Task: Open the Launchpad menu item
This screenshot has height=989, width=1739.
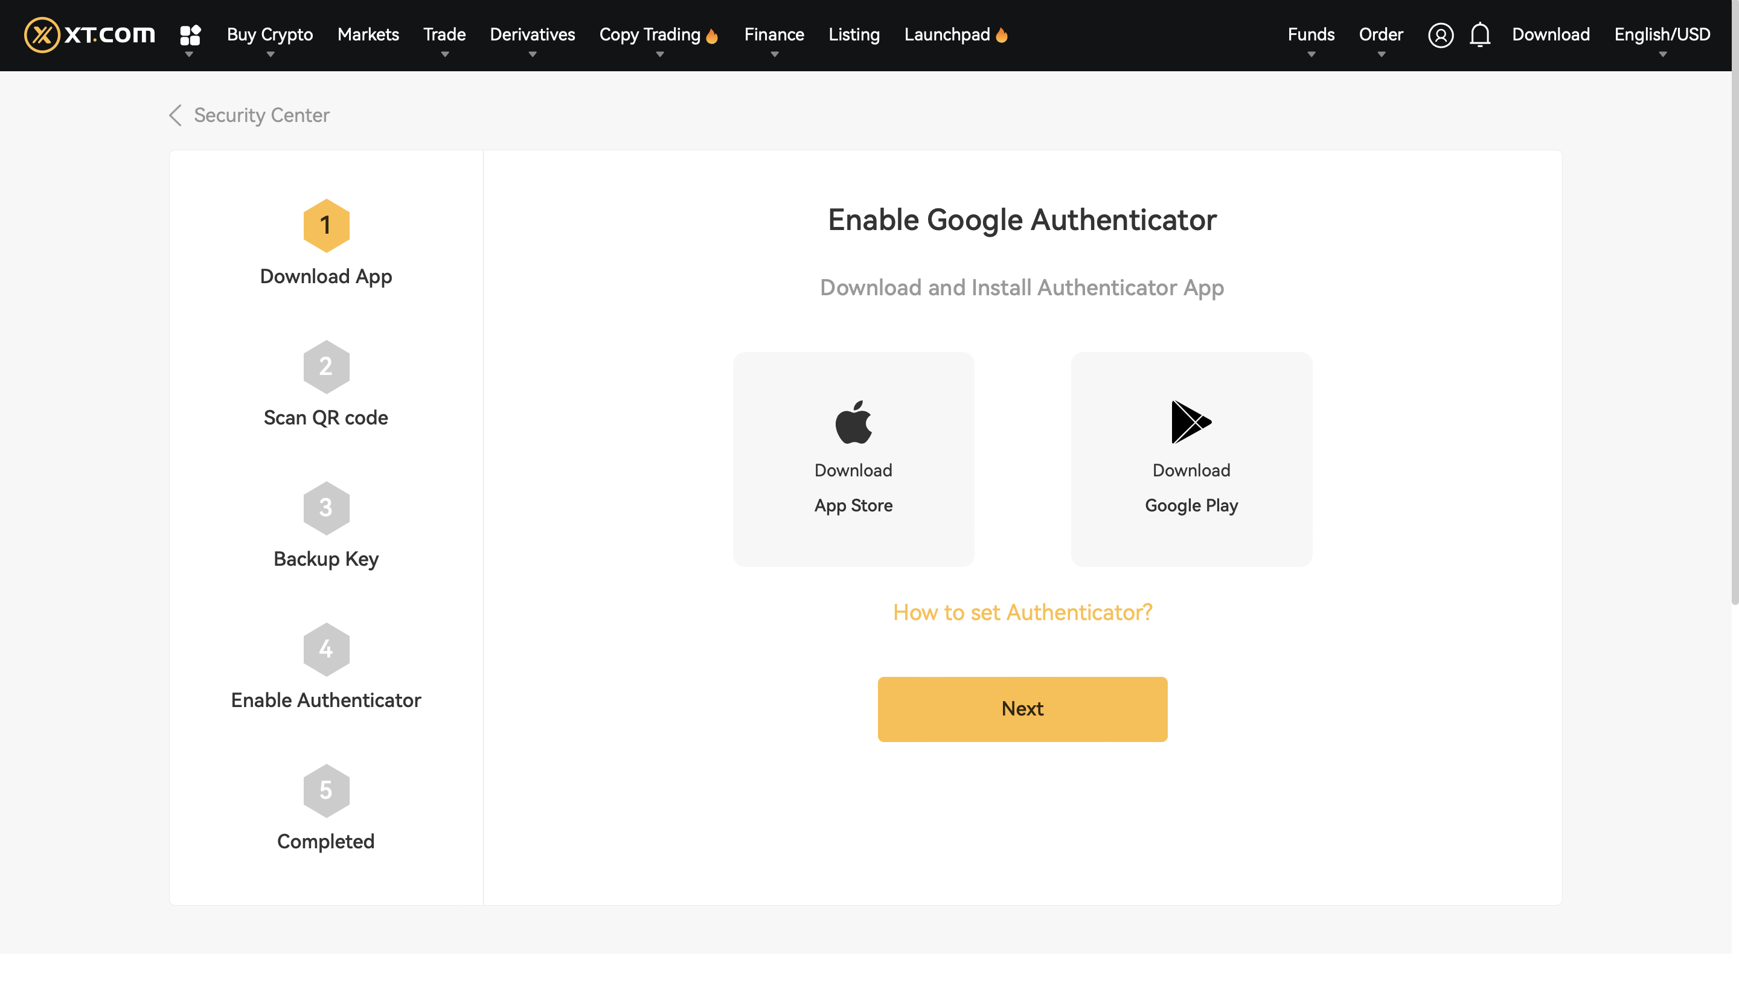Action: pos(947,34)
